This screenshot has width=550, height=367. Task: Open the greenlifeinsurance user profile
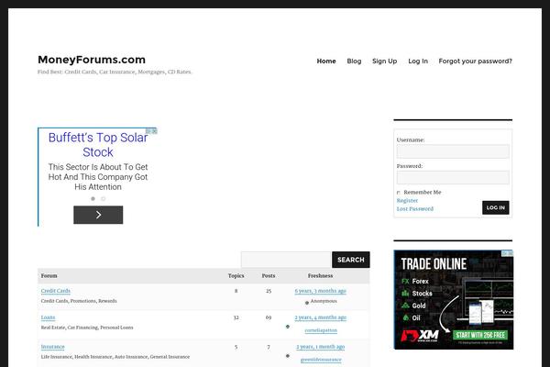321,360
